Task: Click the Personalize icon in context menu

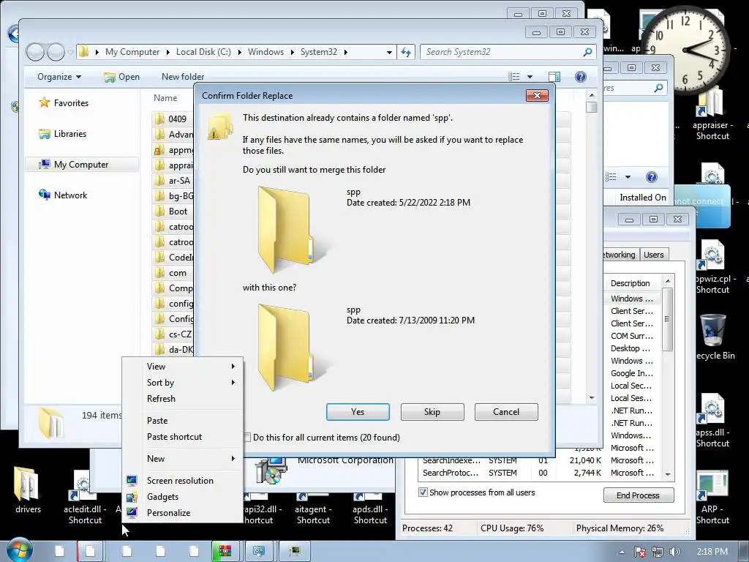Action: 132,513
